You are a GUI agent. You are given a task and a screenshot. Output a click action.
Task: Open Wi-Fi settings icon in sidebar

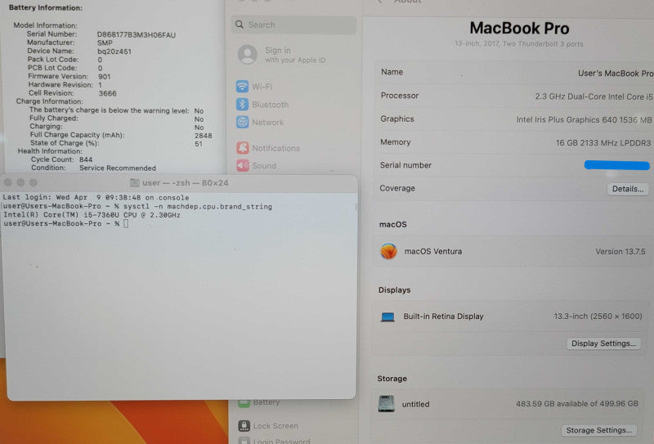[242, 87]
